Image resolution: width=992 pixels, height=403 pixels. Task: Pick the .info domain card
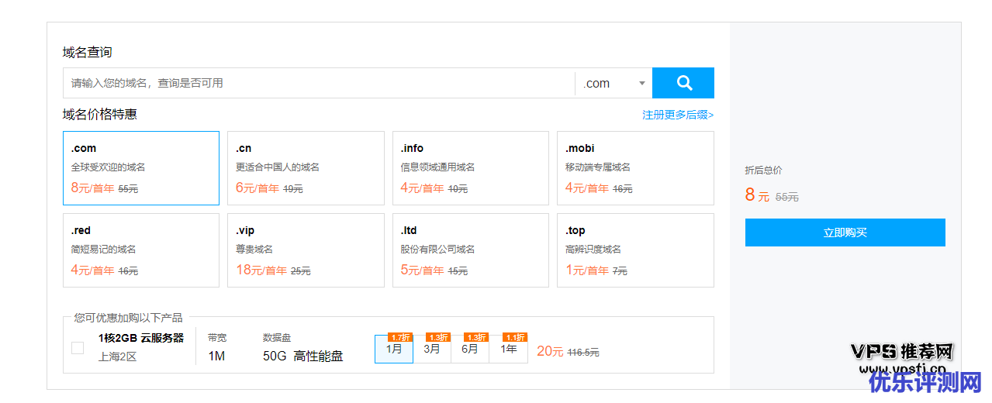point(470,168)
